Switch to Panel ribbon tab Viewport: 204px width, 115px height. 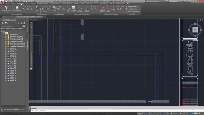click(27, 4)
